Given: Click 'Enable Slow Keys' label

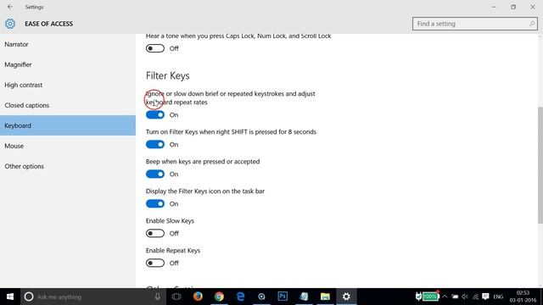Looking at the screenshot, I should [x=170, y=221].
